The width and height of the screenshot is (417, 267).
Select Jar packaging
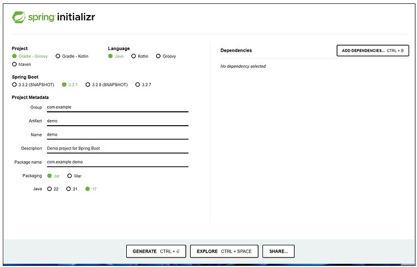pyautogui.click(x=53, y=176)
